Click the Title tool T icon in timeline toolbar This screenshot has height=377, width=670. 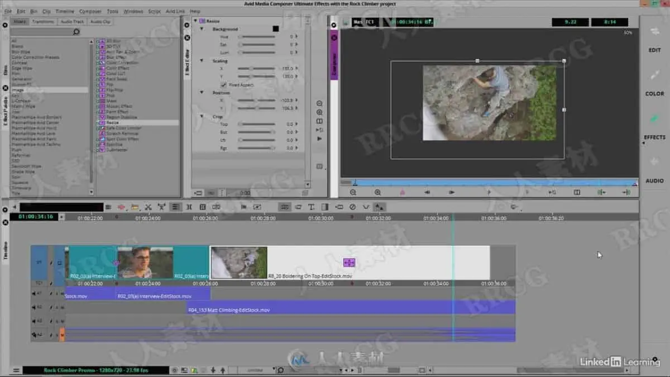pos(311,207)
